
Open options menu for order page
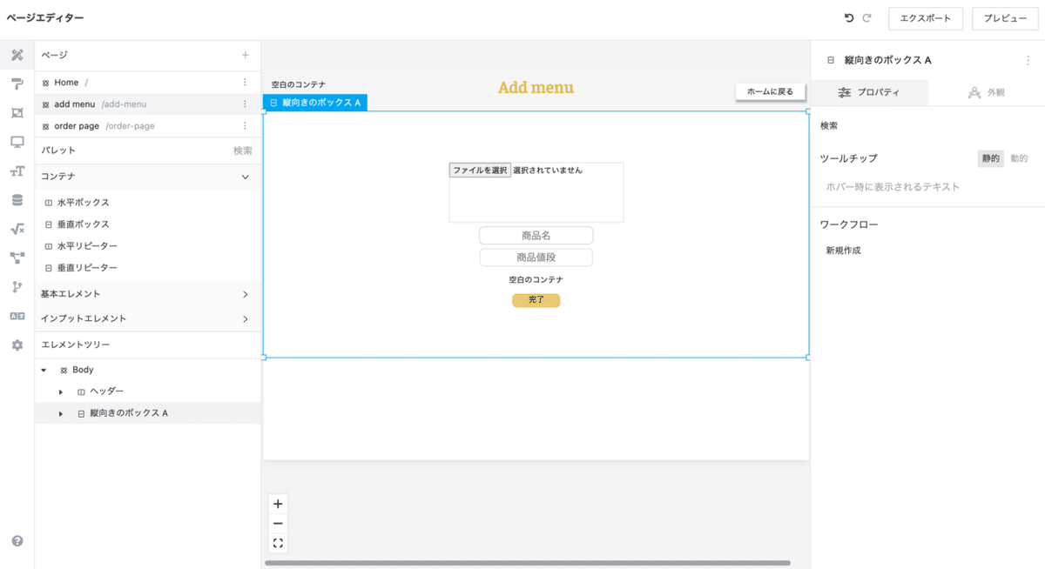click(245, 126)
